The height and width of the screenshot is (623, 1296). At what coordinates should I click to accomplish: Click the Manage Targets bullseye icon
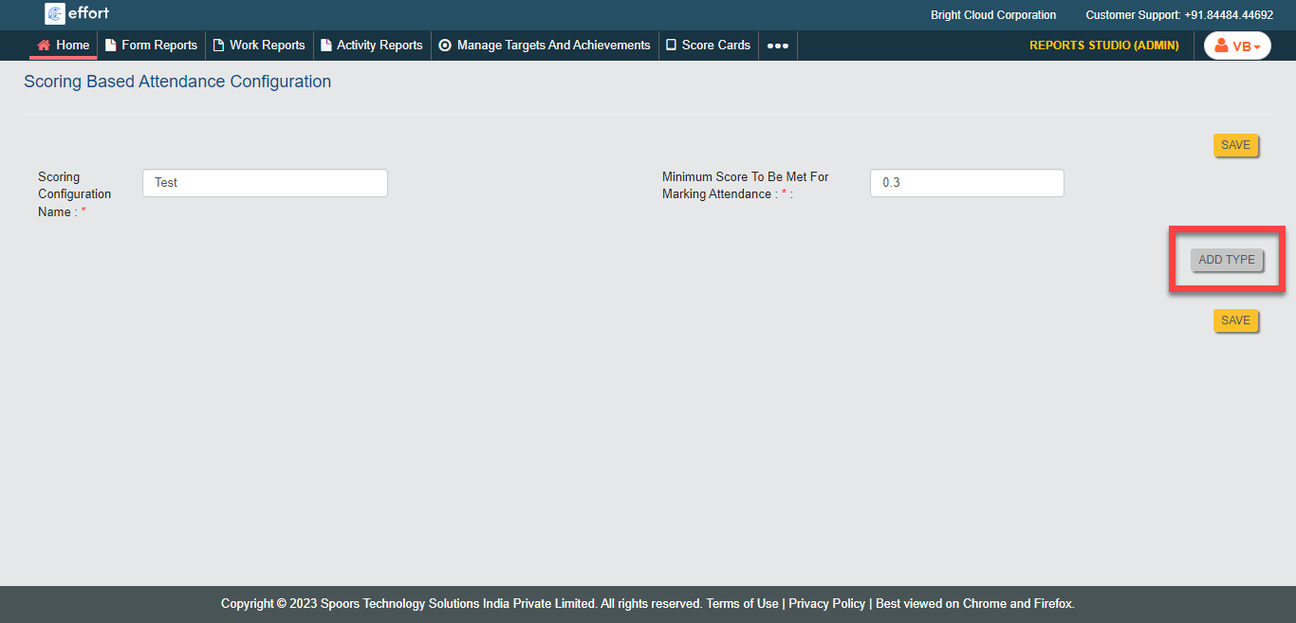[445, 46]
